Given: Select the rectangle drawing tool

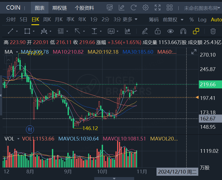Looking at the screenshot, I should [x=27, y=31].
